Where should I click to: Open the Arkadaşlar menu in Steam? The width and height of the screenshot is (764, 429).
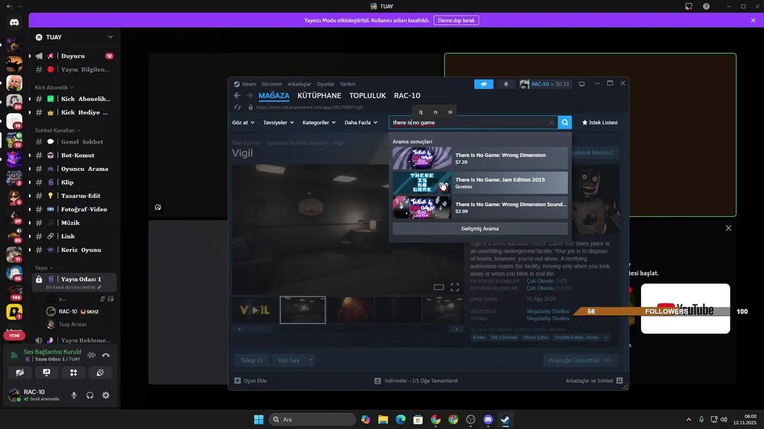coord(300,84)
